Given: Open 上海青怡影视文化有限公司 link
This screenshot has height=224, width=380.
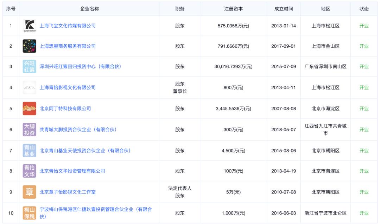Looking at the screenshot, I should 68,87.
